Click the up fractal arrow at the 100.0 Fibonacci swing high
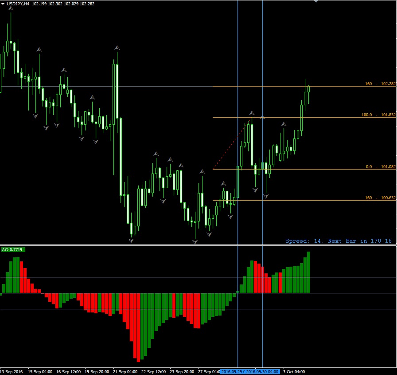 click(x=252, y=113)
